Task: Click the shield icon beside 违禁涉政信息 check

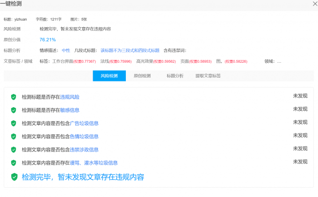Action: point(14,150)
